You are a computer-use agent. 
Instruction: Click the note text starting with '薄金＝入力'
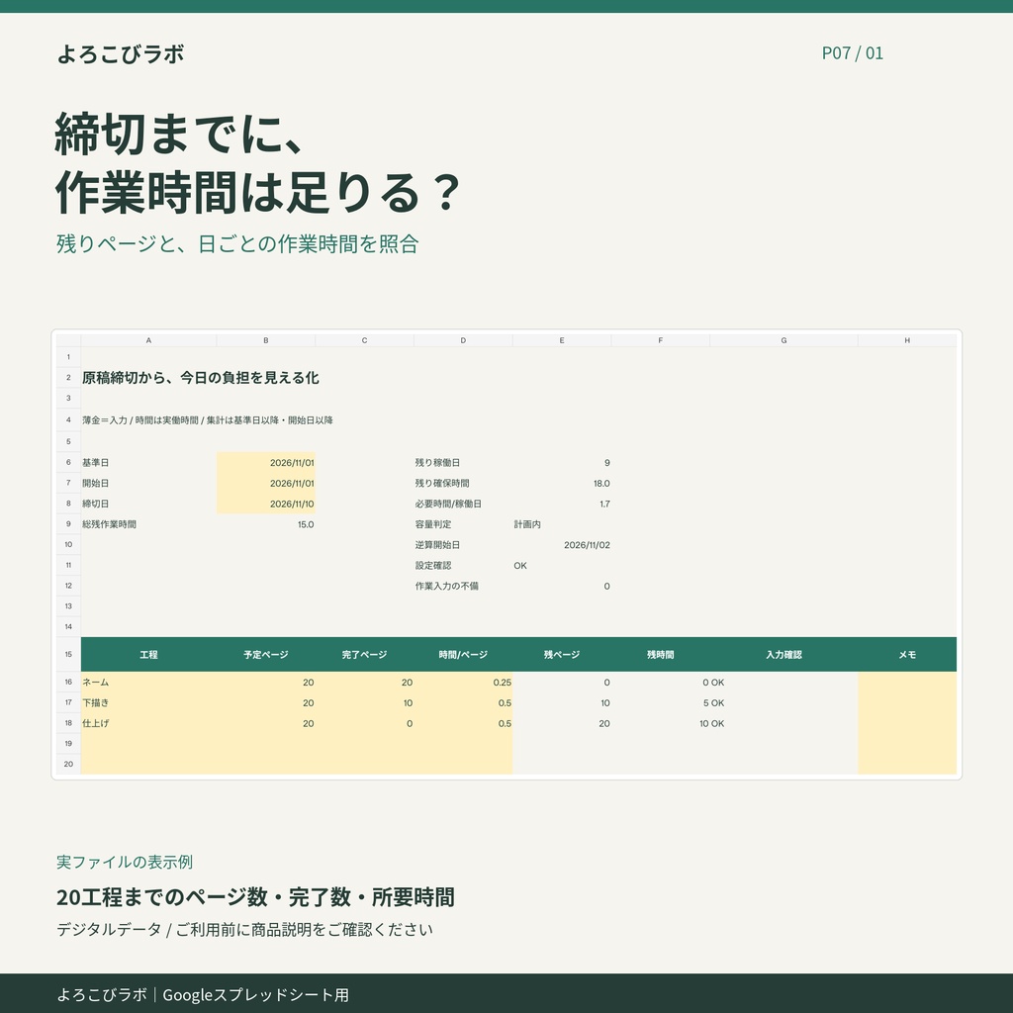pyautogui.click(x=208, y=419)
